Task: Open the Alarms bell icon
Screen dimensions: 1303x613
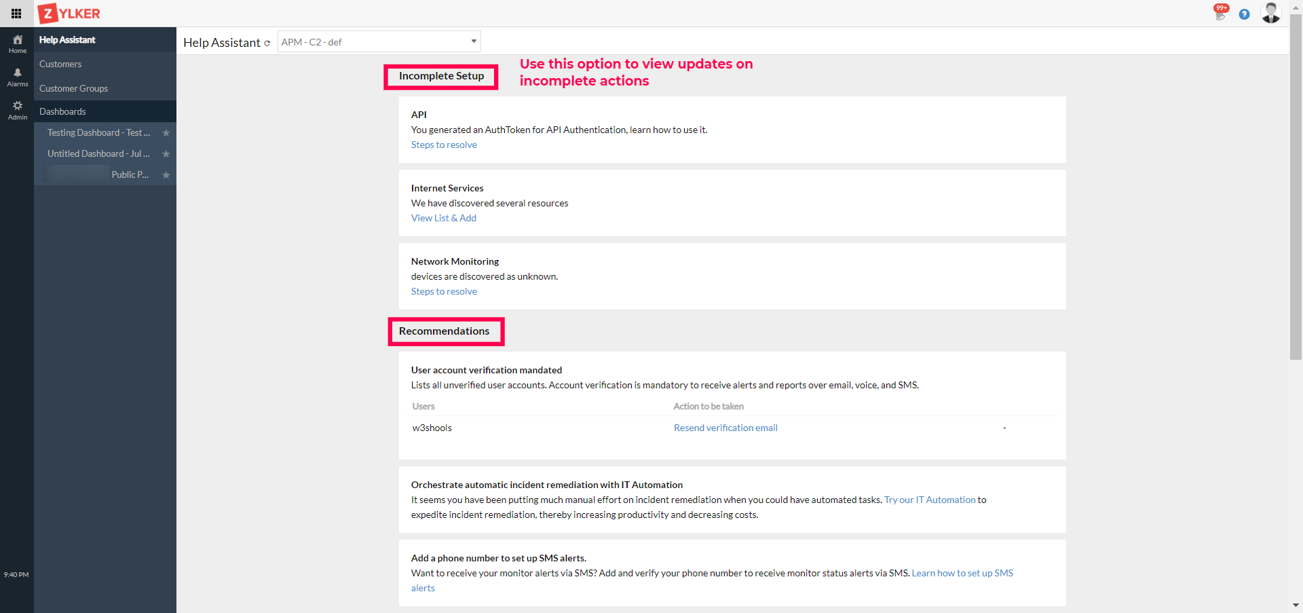Action: 18,77
